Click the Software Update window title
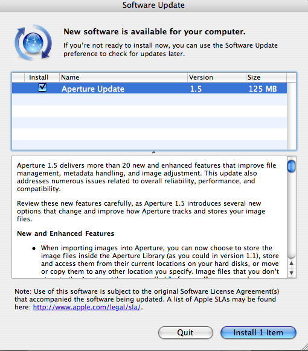The height and width of the screenshot is (351, 308). 153,5
